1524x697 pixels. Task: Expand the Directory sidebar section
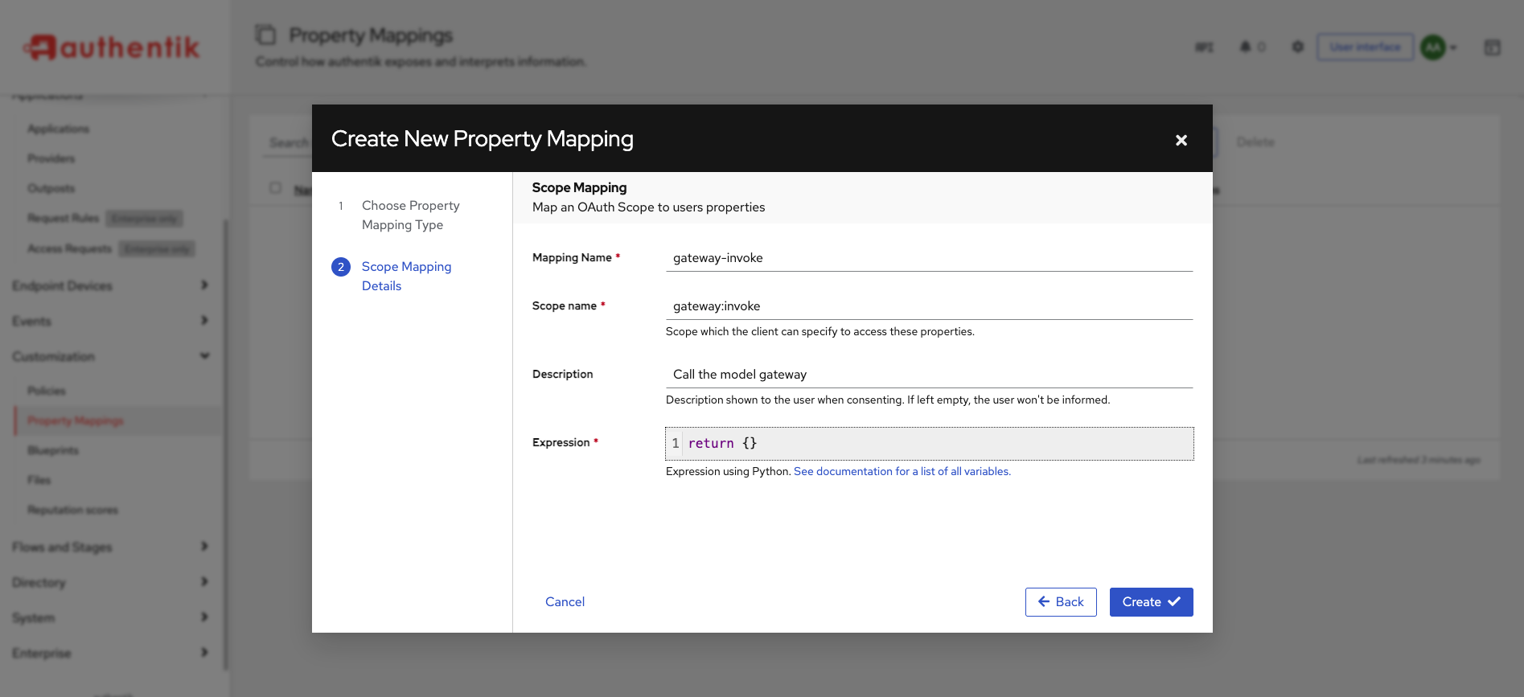coord(110,583)
